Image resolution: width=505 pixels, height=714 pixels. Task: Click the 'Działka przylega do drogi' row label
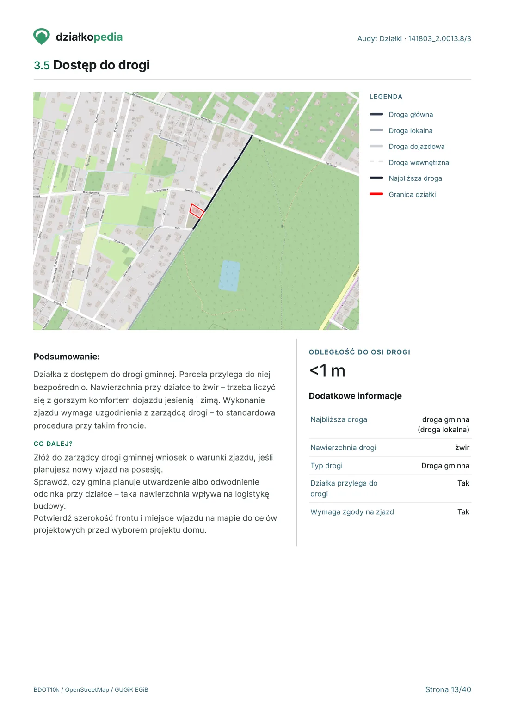(x=344, y=488)
